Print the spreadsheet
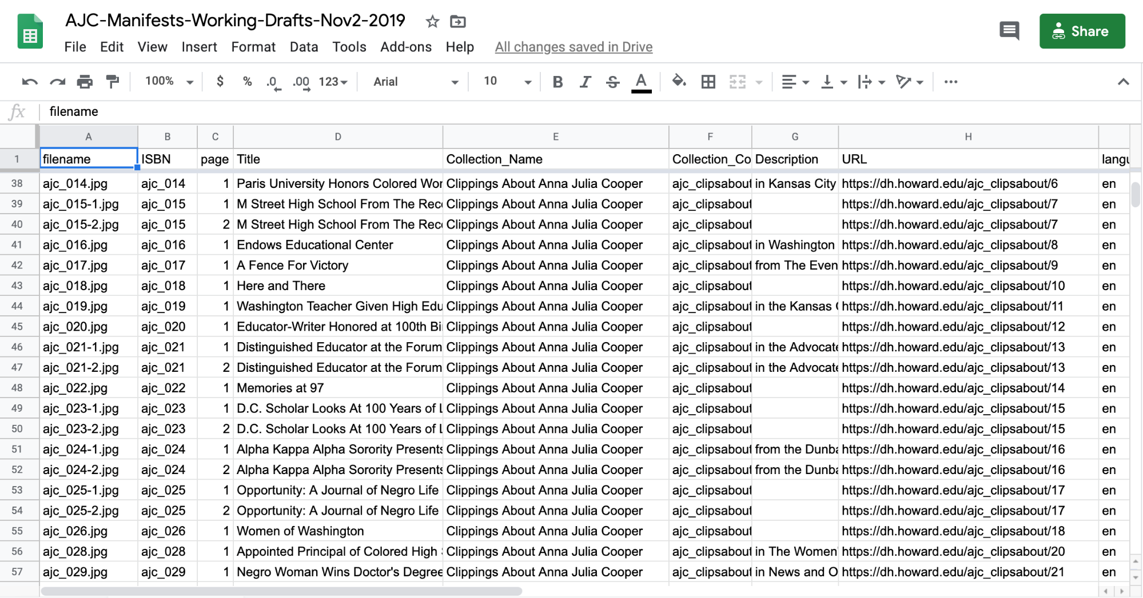The height and width of the screenshot is (598, 1143). point(85,82)
